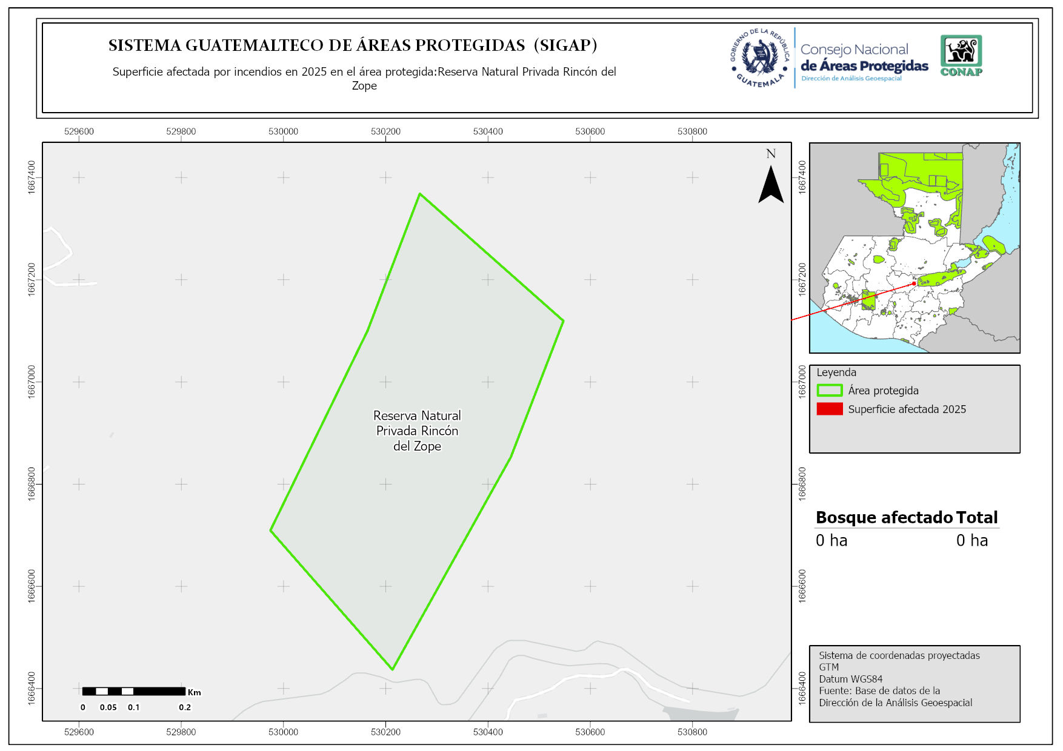Click the 530200 coordinate label on top axis
The image size is (1063, 751).
click(x=385, y=131)
